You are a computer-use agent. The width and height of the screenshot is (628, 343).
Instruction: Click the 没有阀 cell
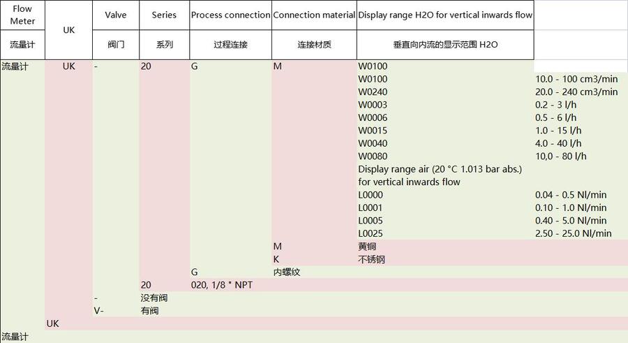(154, 298)
